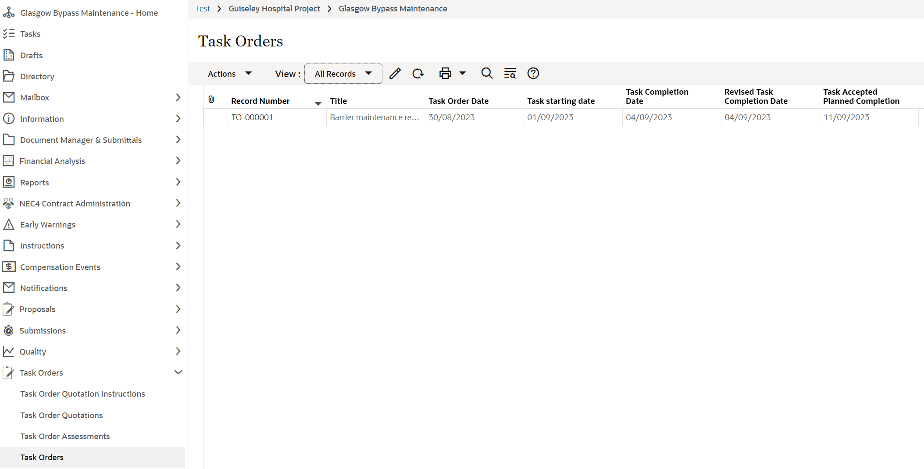Open the print icon on toolbar

(x=445, y=73)
